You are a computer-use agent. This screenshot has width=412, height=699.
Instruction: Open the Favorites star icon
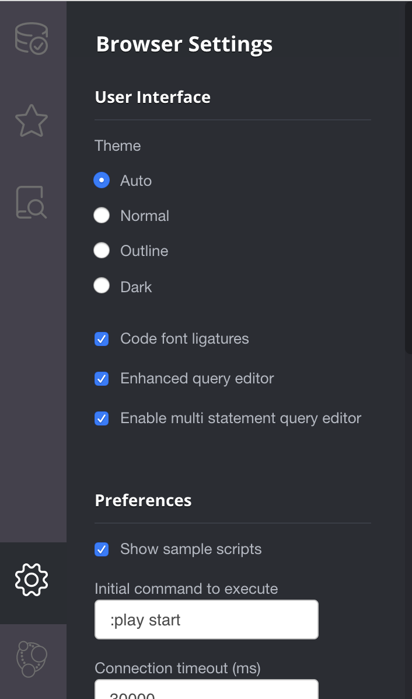[x=32, y=121]
